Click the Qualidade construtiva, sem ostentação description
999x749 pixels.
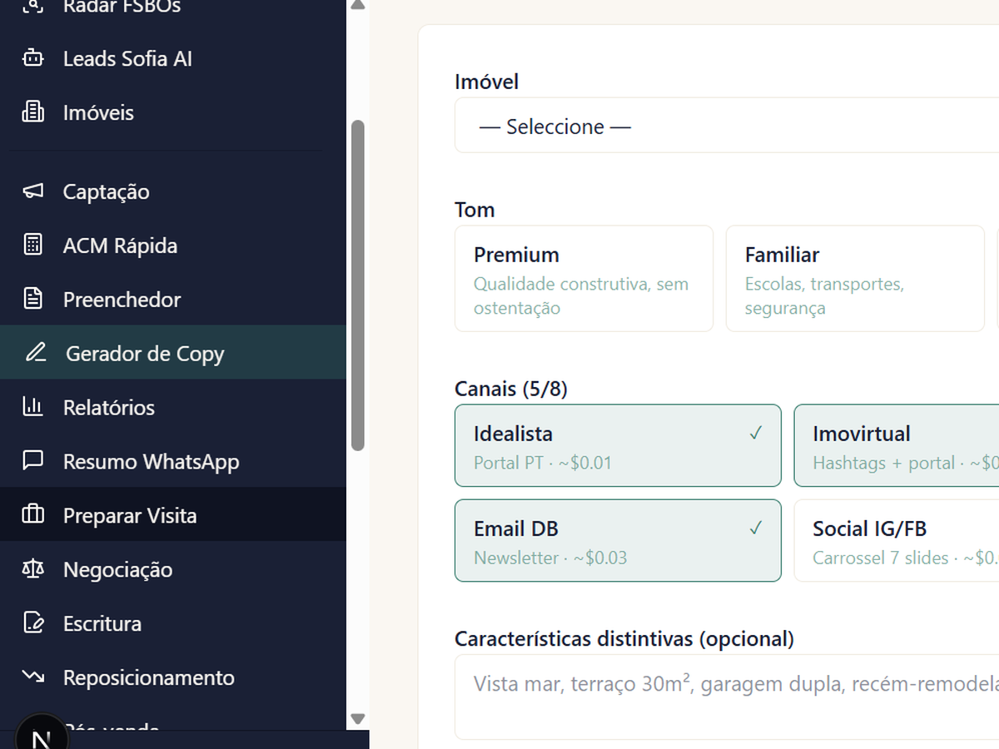pyautogui.click(x=581, y=295)
